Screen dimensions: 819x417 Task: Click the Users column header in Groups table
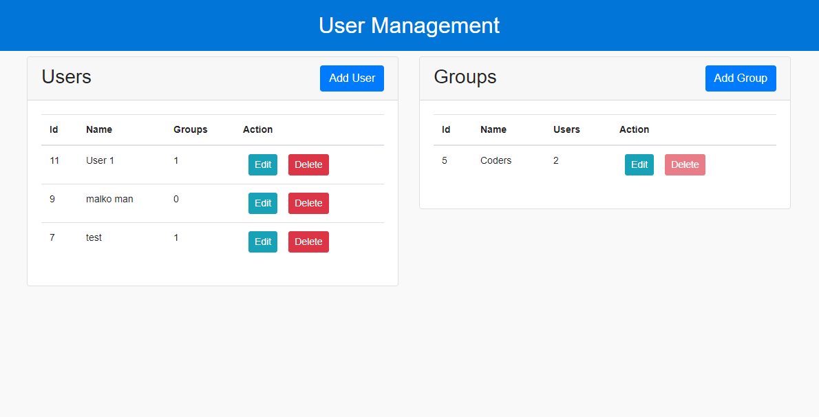tap(566, 129)
